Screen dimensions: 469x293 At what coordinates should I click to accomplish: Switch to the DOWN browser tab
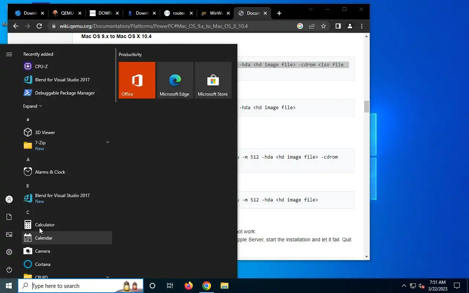[x=104, y=13]
